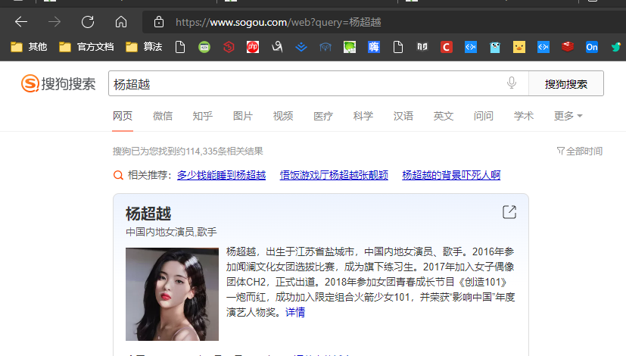626x356 pixels.
Task: Open the white swirl script bookmark icon
Action: pos(277,47)
